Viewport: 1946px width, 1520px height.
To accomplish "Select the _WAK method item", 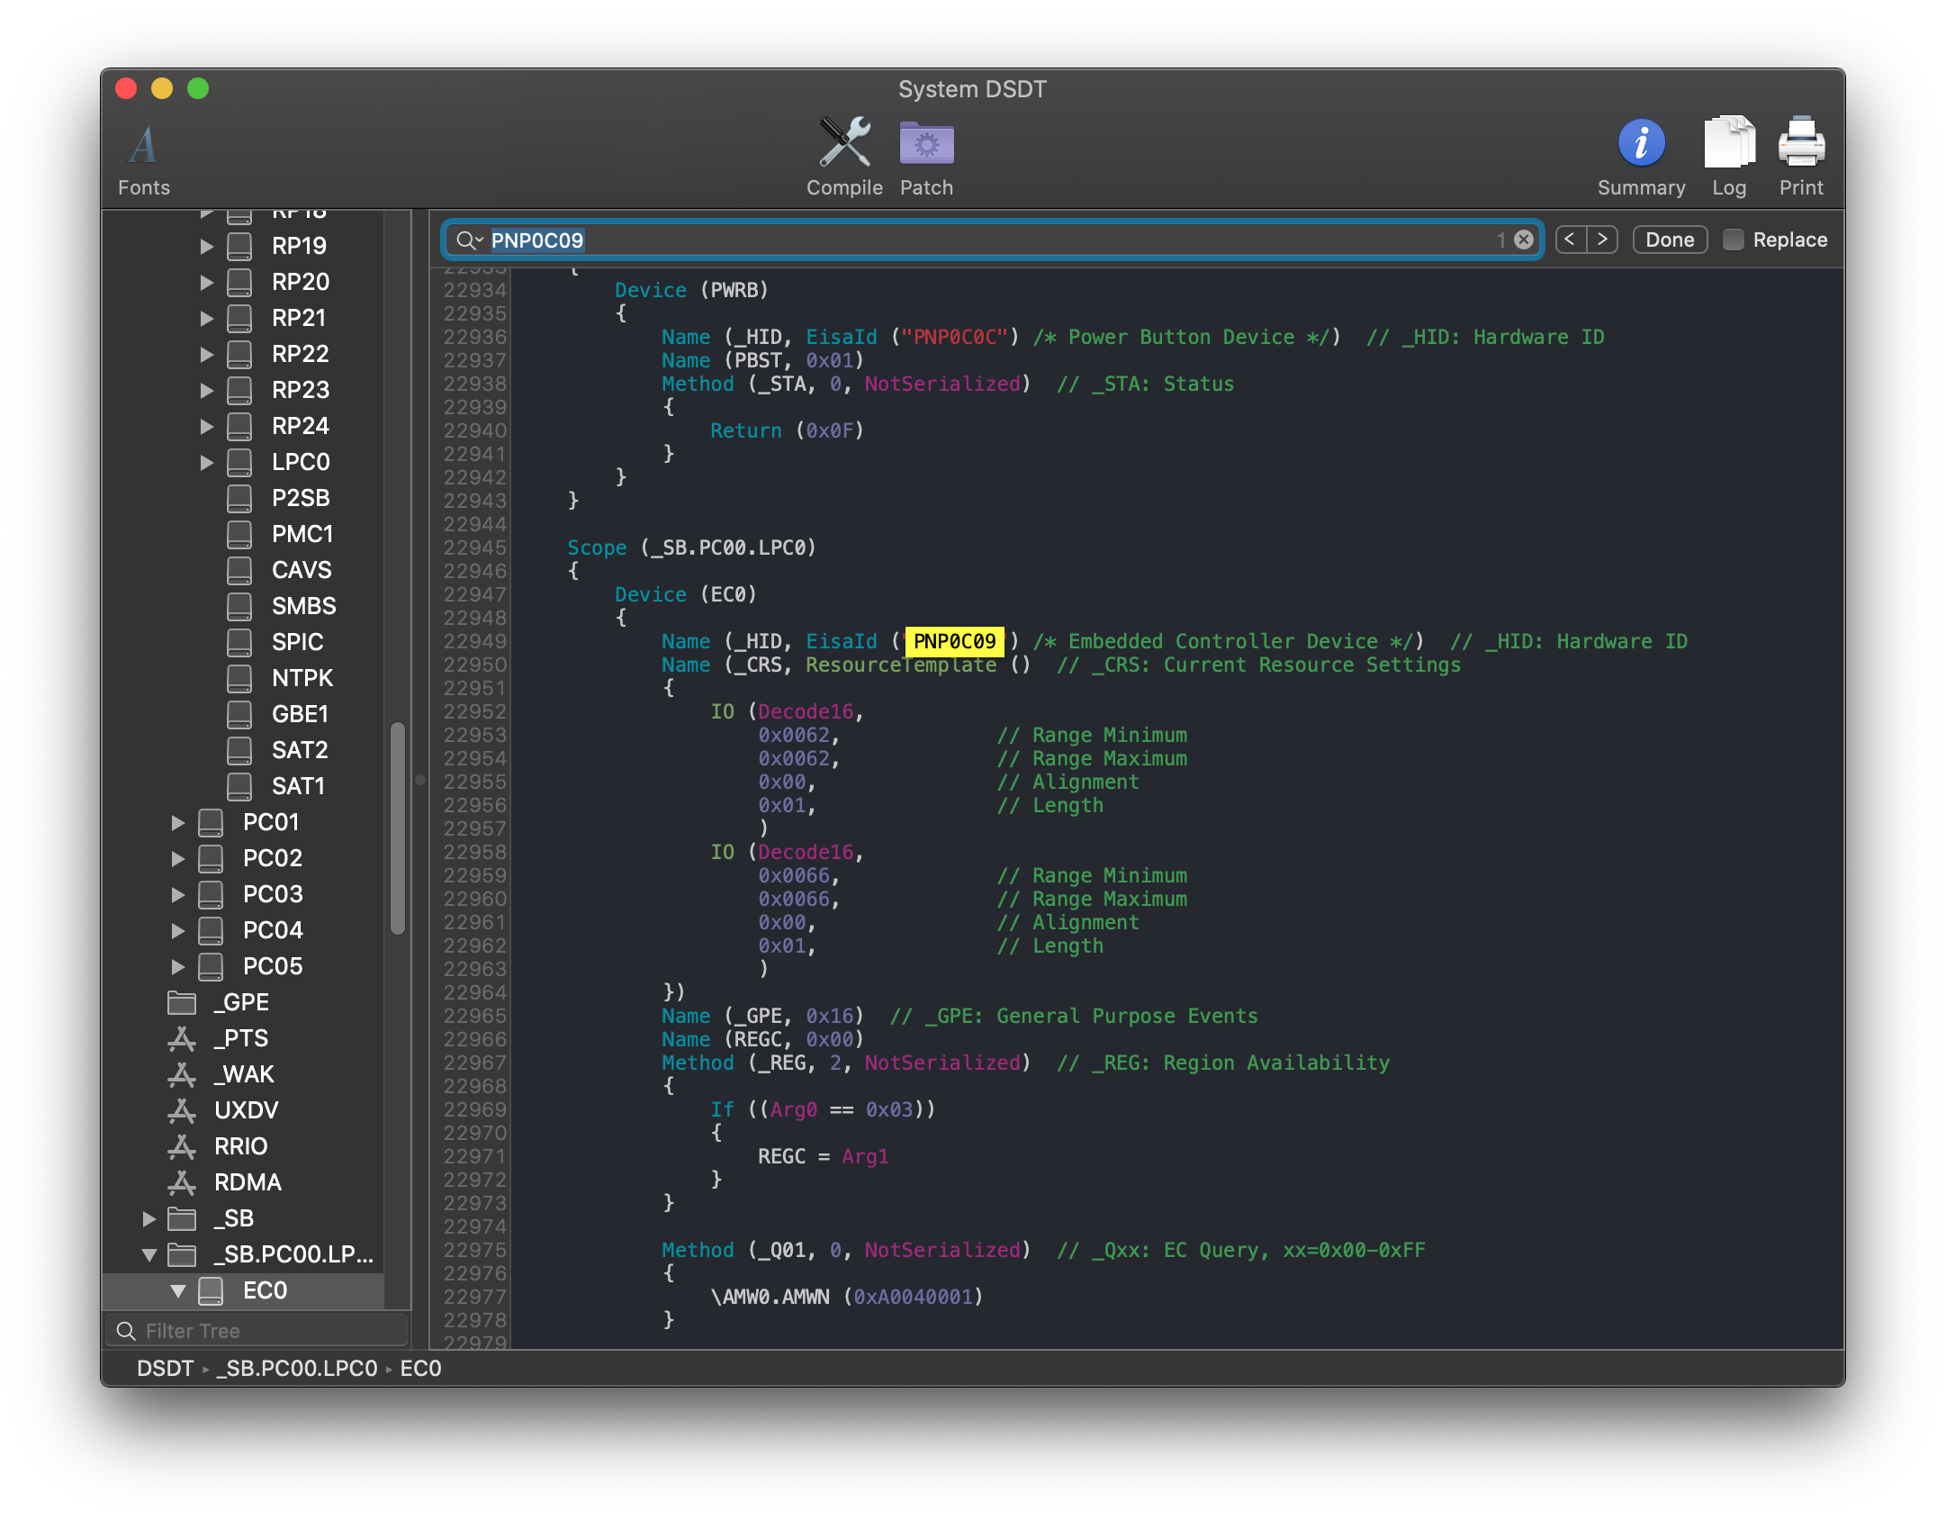I will pos(243,1074).
